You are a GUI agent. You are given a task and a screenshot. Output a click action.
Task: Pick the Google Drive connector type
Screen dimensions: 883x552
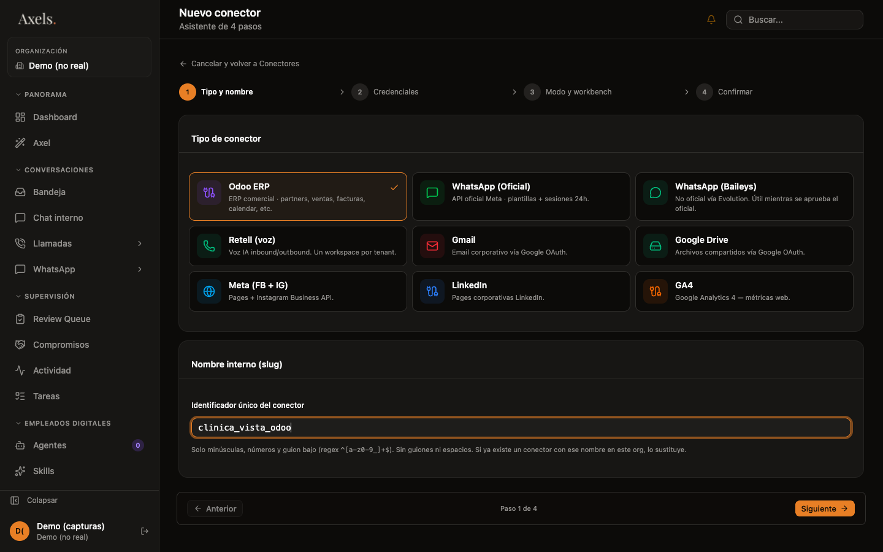click(744, 246)
